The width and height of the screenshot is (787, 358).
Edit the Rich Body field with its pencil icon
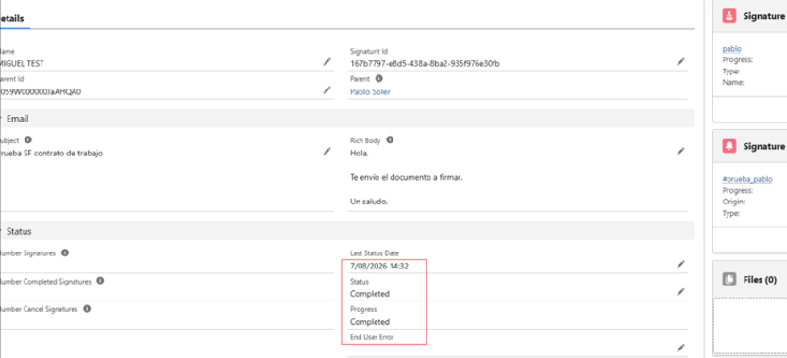pos(680,151)
